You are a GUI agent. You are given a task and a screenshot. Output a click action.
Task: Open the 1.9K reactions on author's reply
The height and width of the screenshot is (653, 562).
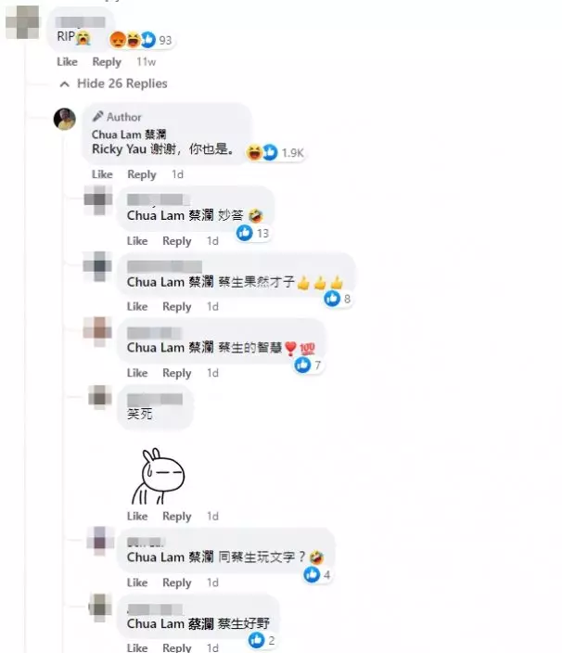click(x=275, y=152)
